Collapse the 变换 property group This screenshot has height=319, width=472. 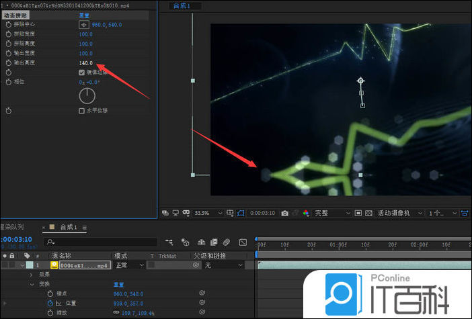[x=31, y=284]
